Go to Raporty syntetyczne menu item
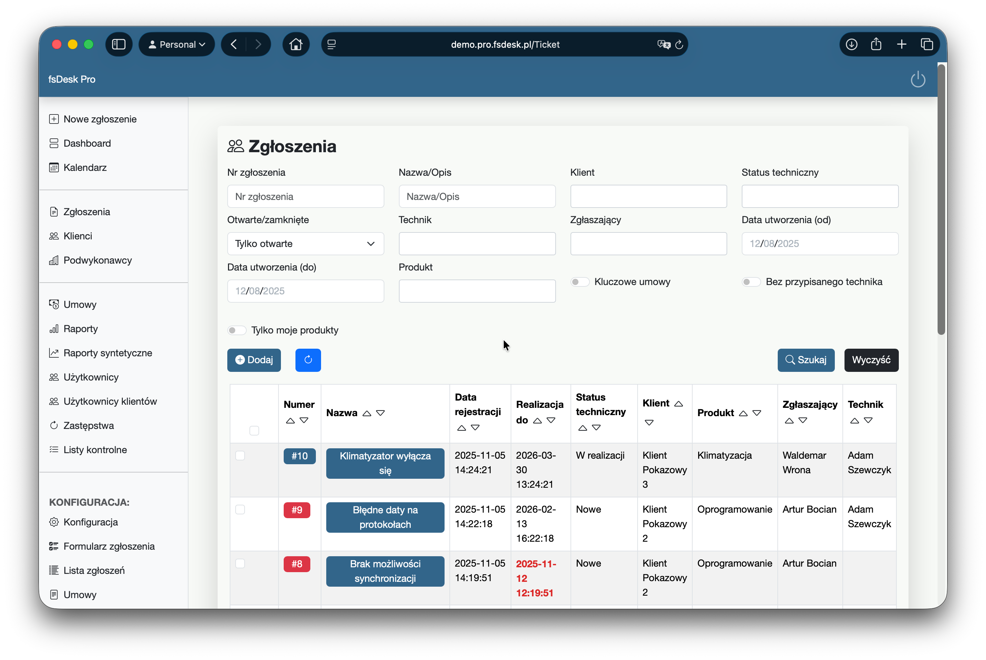The height and width of the screenshot is (660, 986). coord(107,353)
